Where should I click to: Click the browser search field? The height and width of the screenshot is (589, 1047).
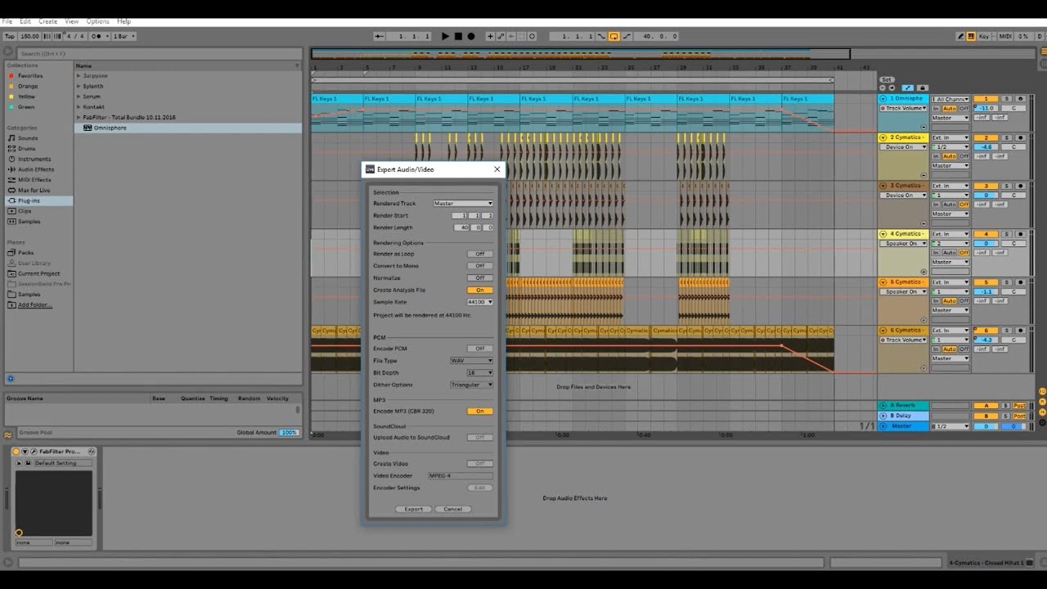point(160,54)
